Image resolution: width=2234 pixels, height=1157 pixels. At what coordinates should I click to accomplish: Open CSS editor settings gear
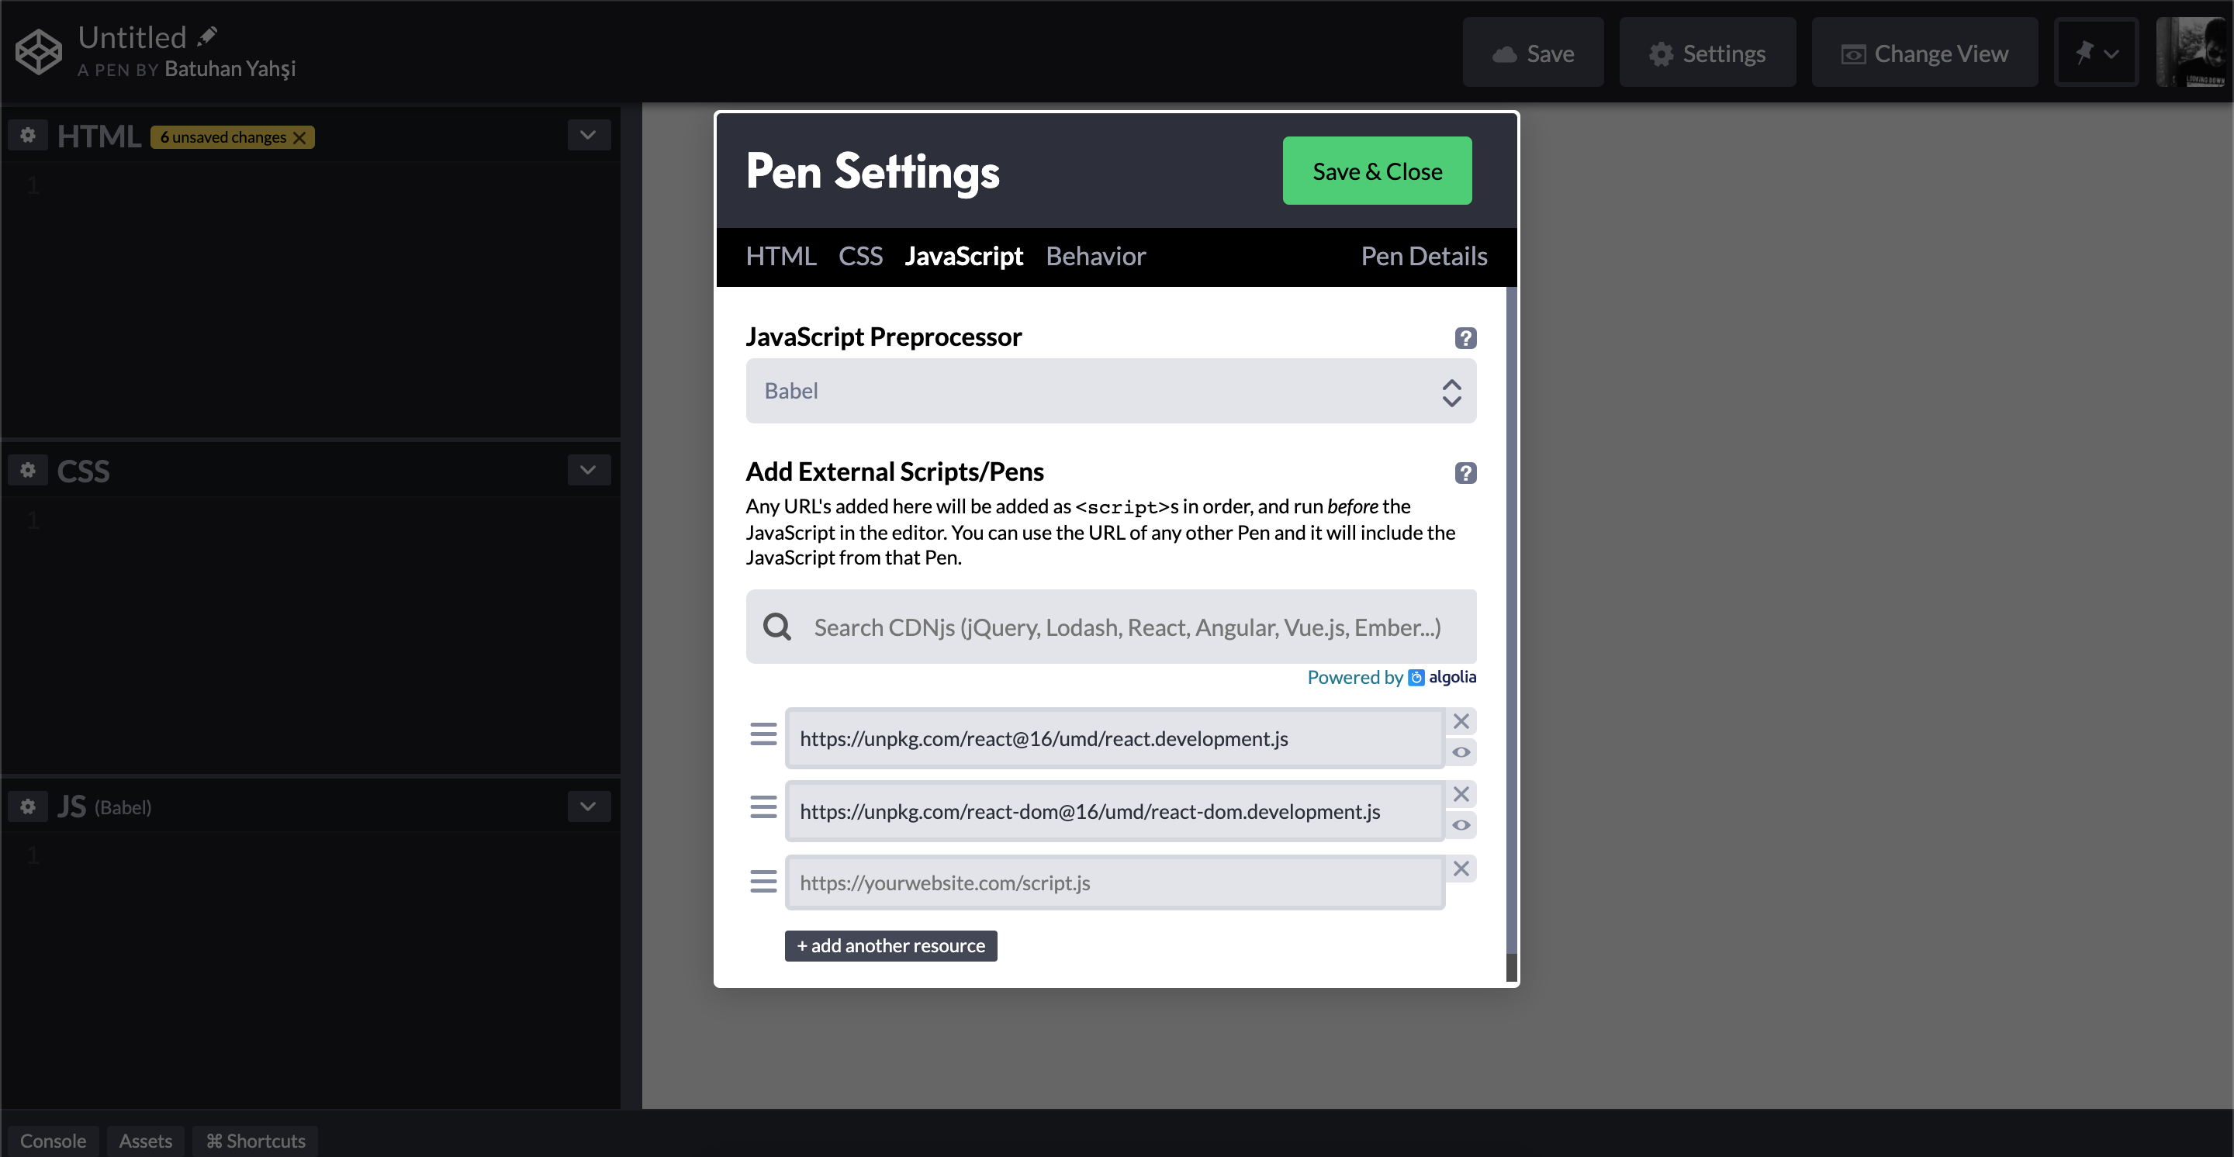[28, 471]
